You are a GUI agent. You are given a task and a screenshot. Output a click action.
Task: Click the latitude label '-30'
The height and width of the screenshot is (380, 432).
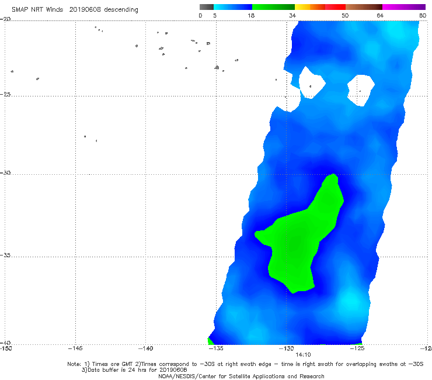[x=5, y=172]
